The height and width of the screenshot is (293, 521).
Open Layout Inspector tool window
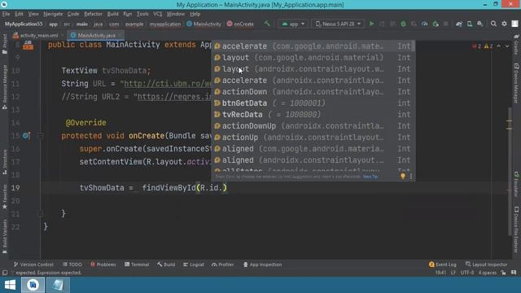click(x=487, y=265)
